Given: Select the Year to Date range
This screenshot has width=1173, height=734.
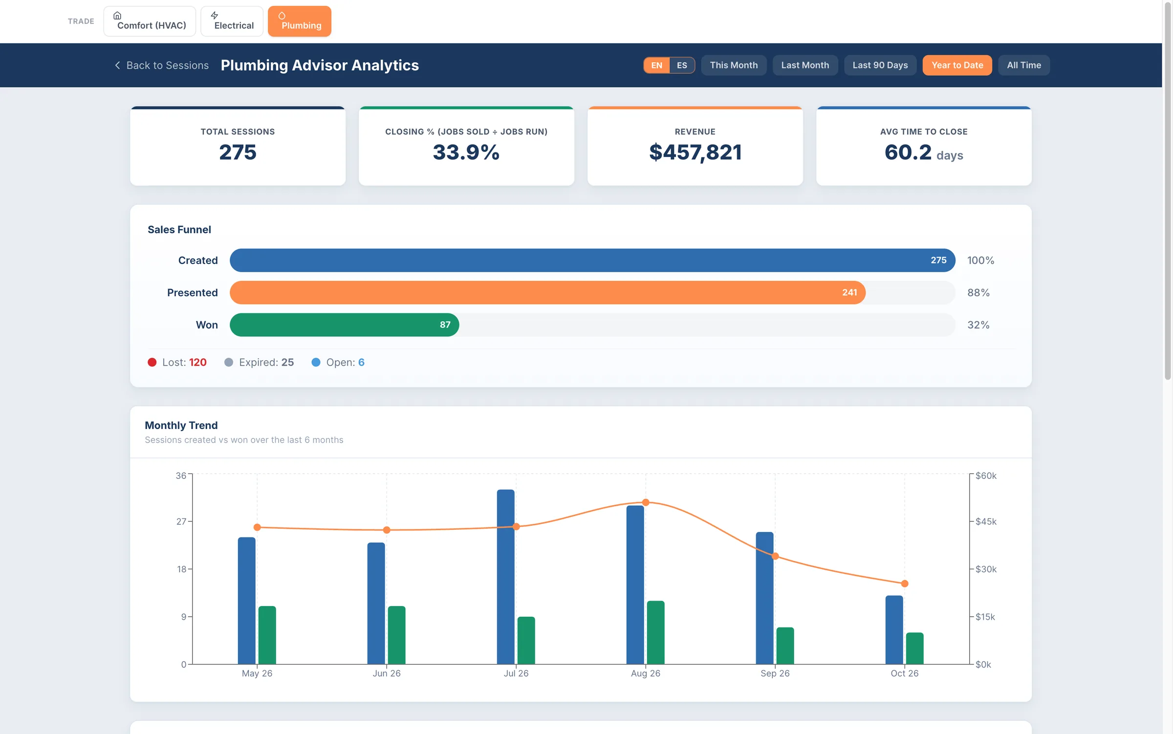Looking at the screenshot, I should (957, 65).
